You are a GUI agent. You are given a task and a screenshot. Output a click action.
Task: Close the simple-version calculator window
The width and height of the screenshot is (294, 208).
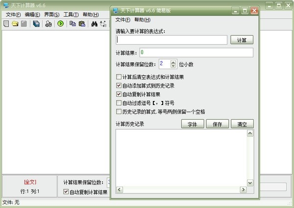coord(254,10)
